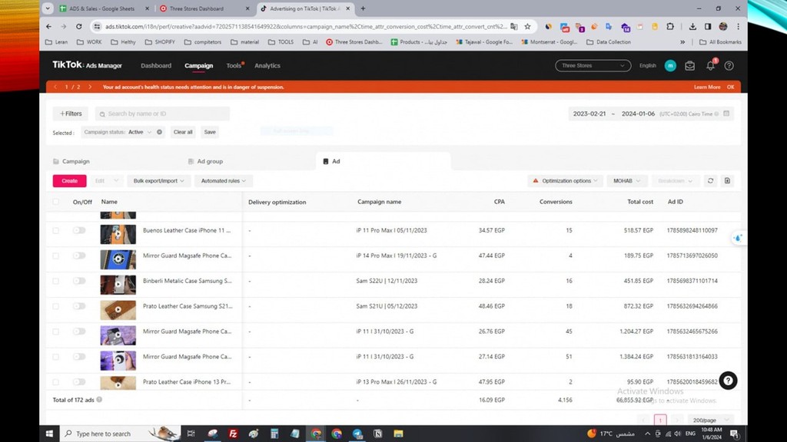Open the TikTok Ads Manager logo
This screenshot has height=442, width=787.
(x=88, y=65)
